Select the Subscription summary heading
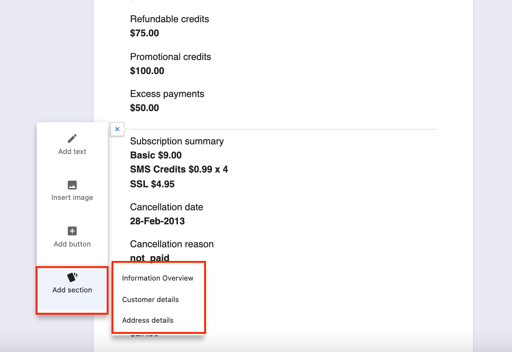 pyautogui.click(x=177, y=141)
